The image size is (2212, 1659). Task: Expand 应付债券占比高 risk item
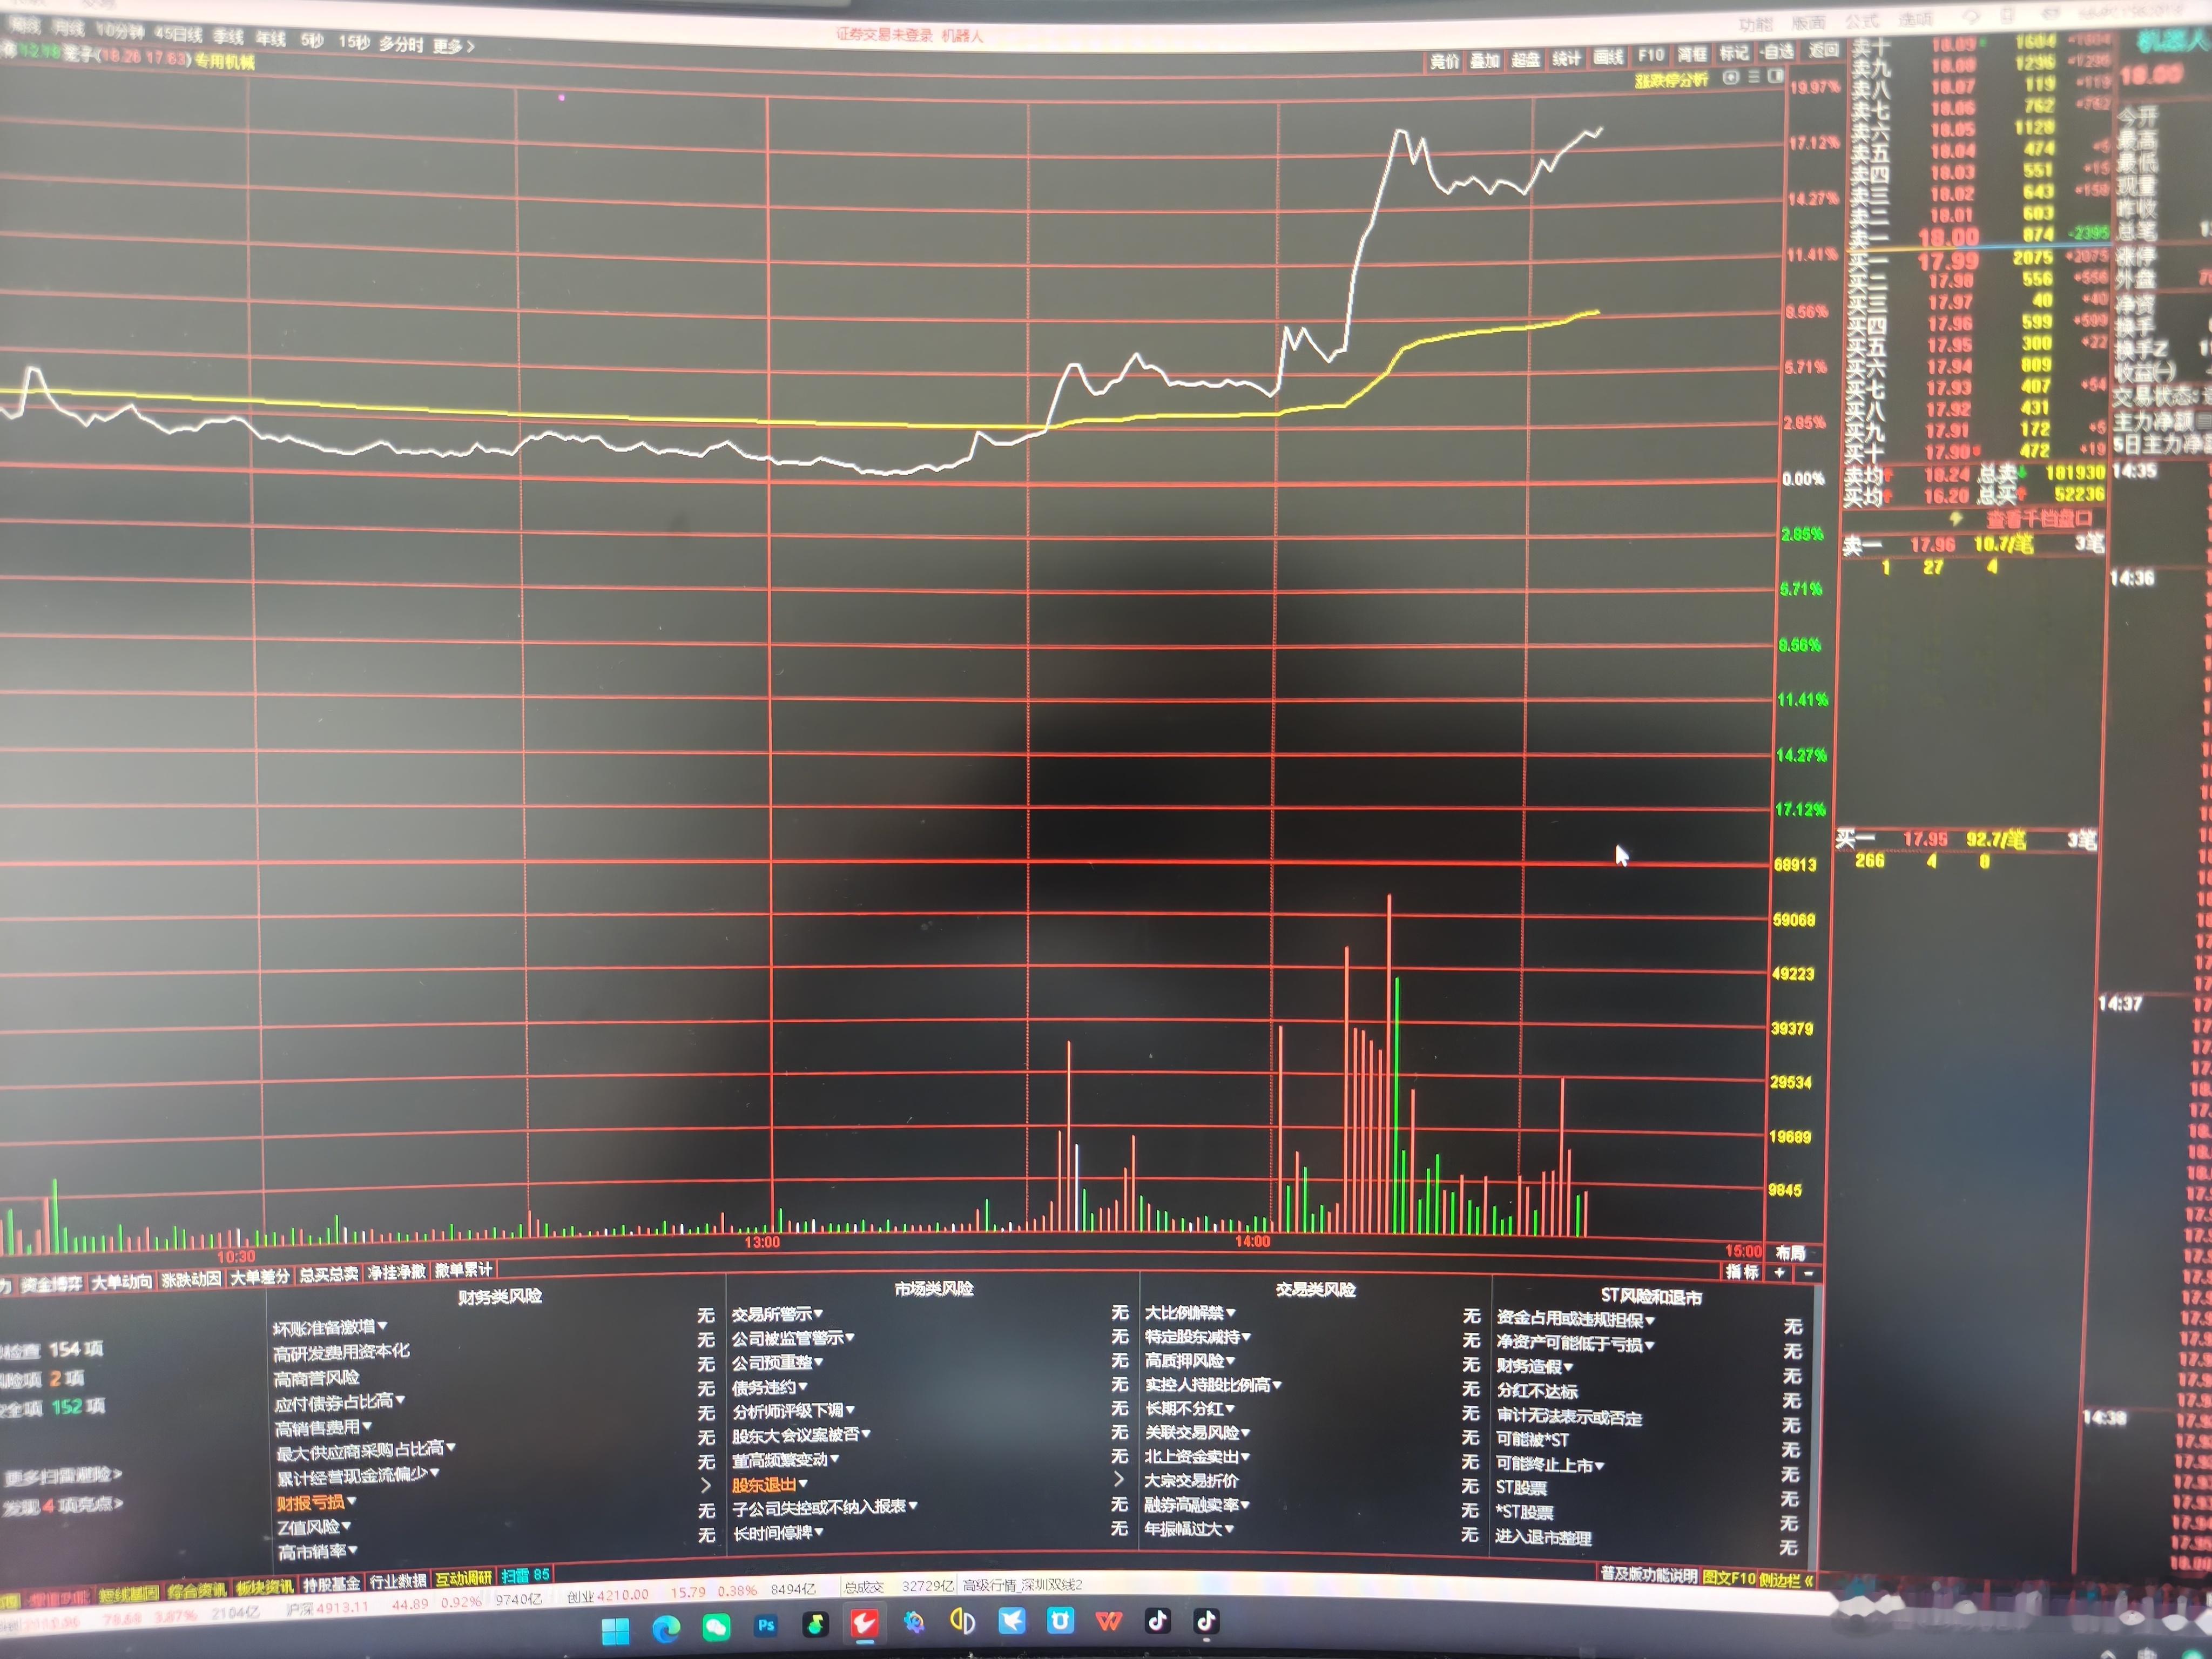point(339,1402)
